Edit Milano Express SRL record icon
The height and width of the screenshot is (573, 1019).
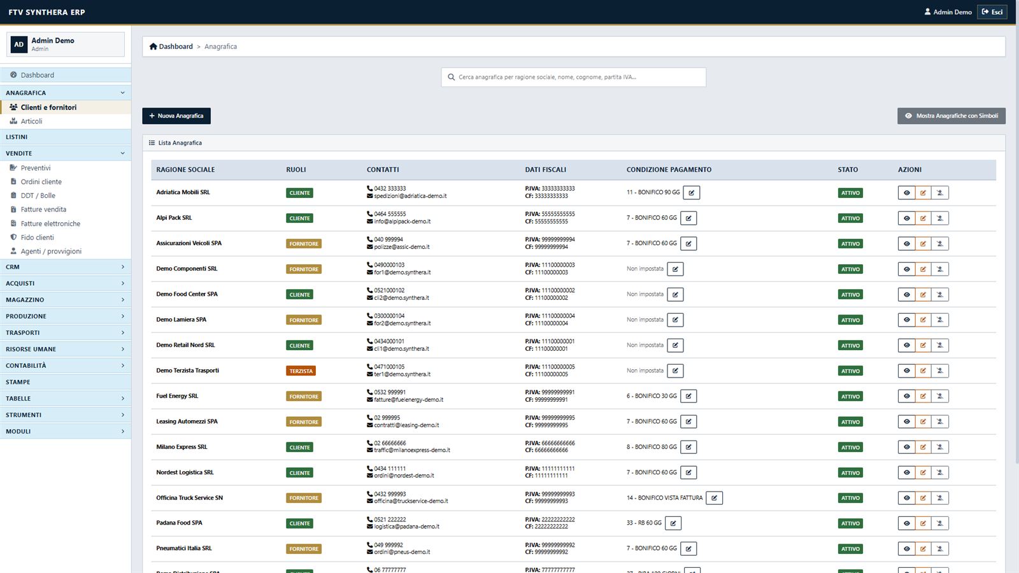(923, 448)
